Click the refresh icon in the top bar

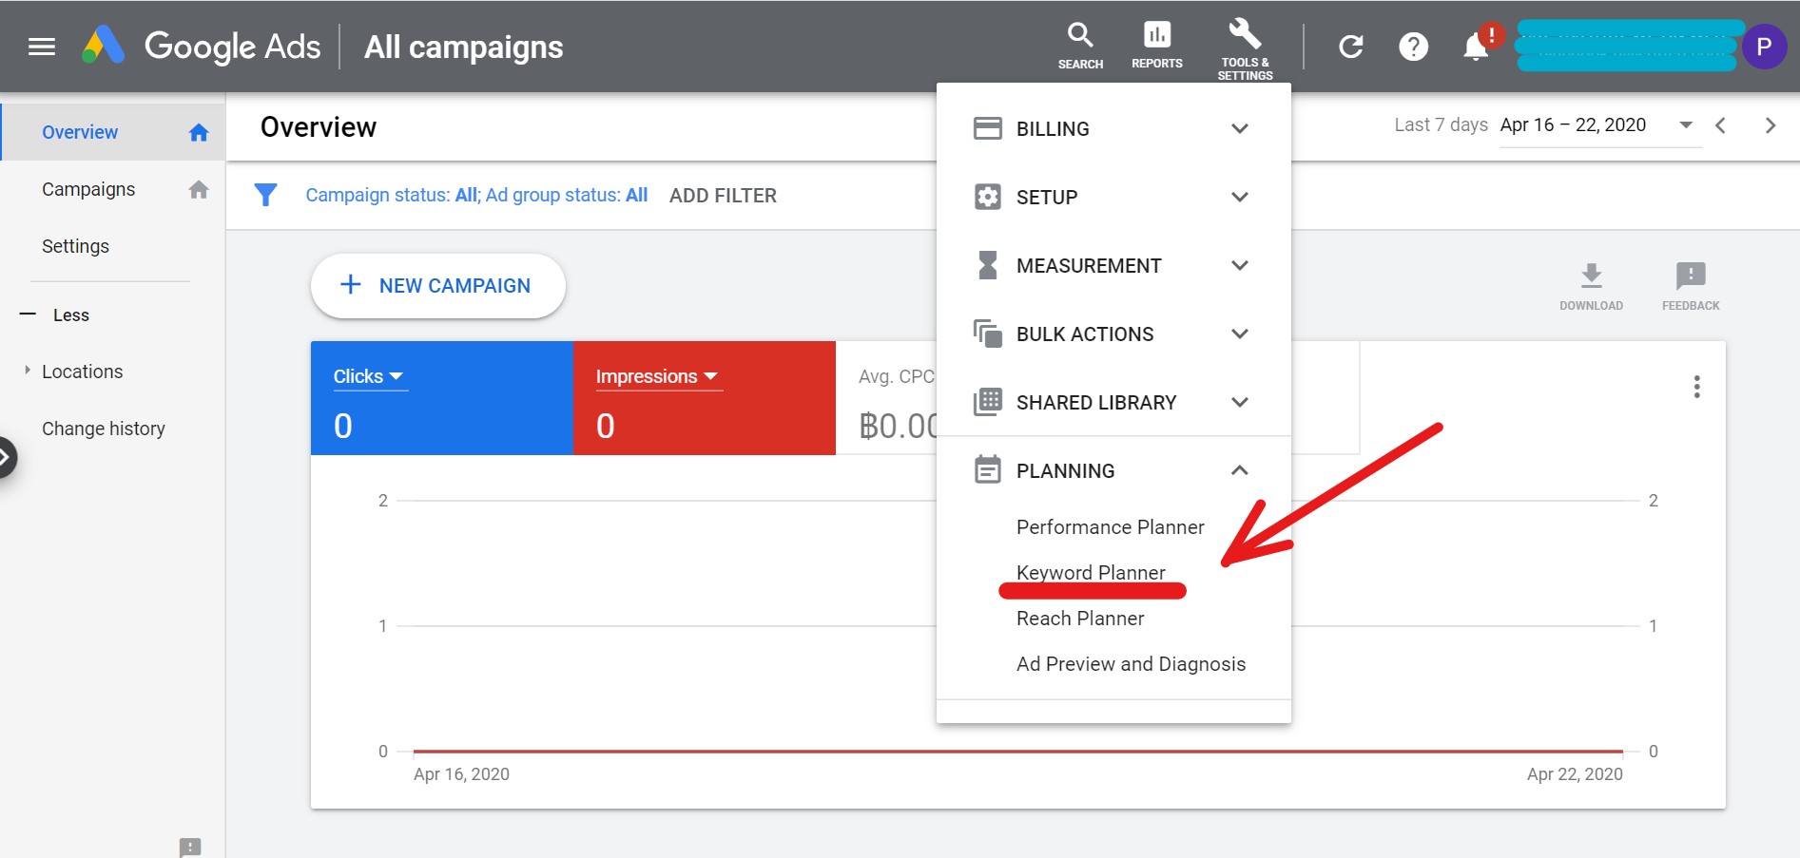[1350, 46]
